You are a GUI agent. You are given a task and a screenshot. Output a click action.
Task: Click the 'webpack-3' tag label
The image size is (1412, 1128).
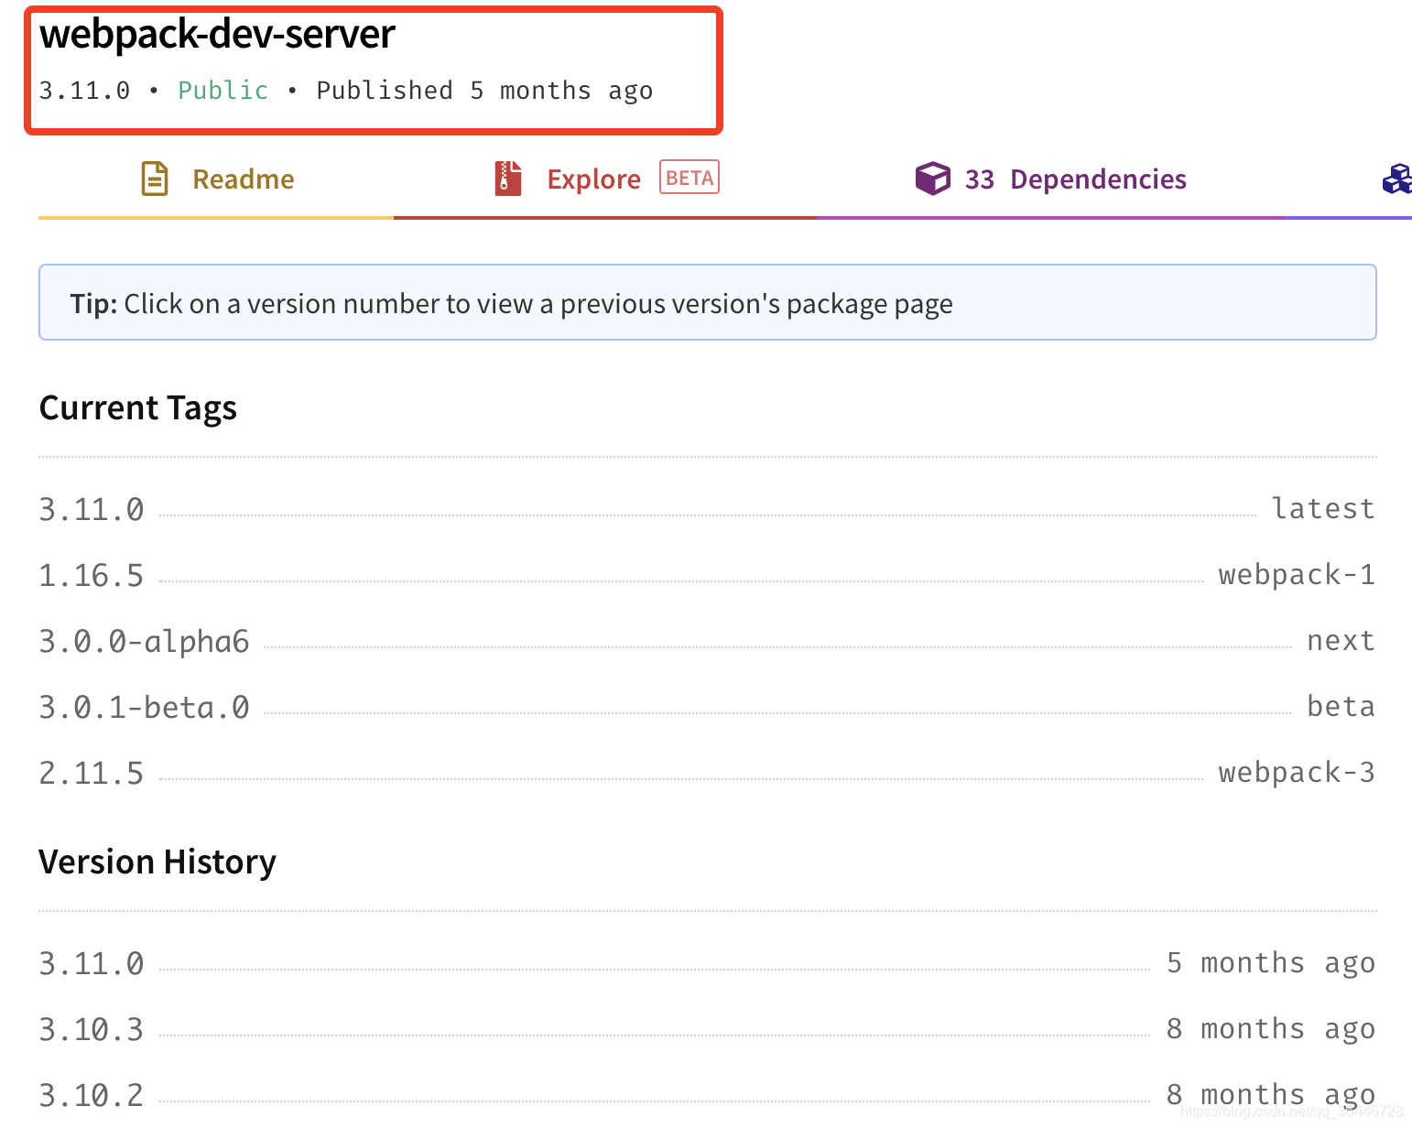pyautogui.click(x=1297, y=773)
